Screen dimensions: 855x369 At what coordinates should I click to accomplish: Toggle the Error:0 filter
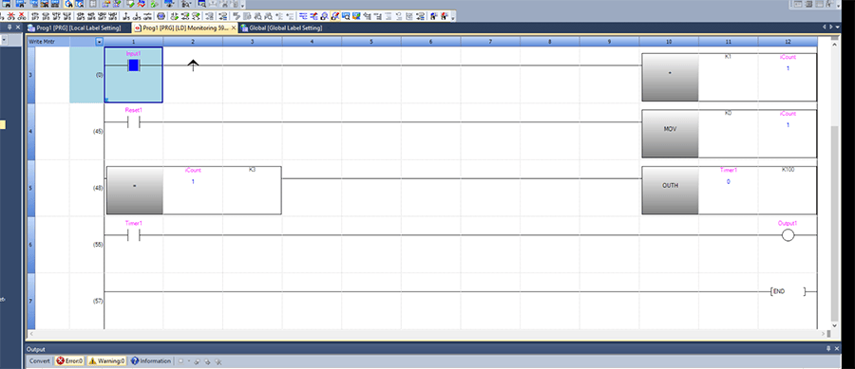point(69,360)
